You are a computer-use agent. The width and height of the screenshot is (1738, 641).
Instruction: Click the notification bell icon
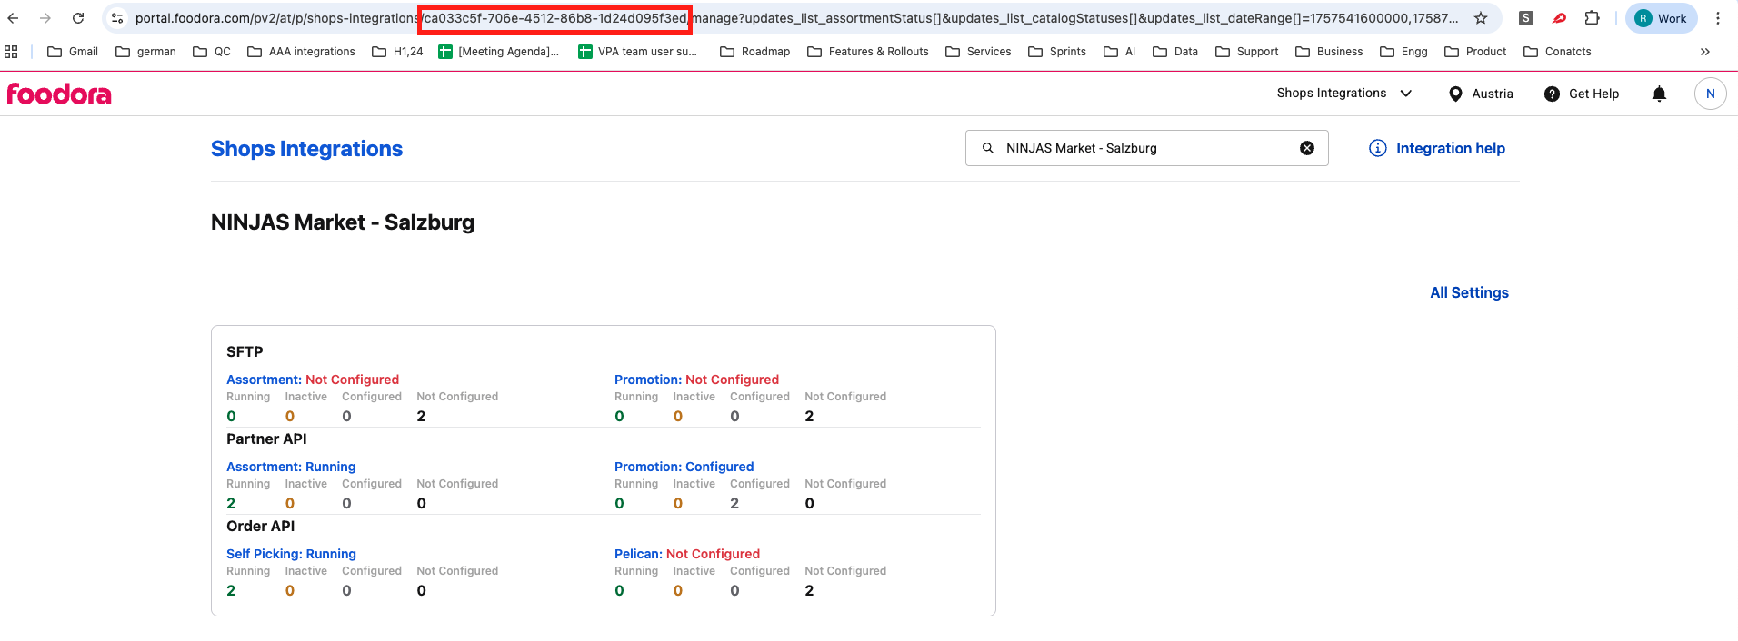(x=1659, y=94)
